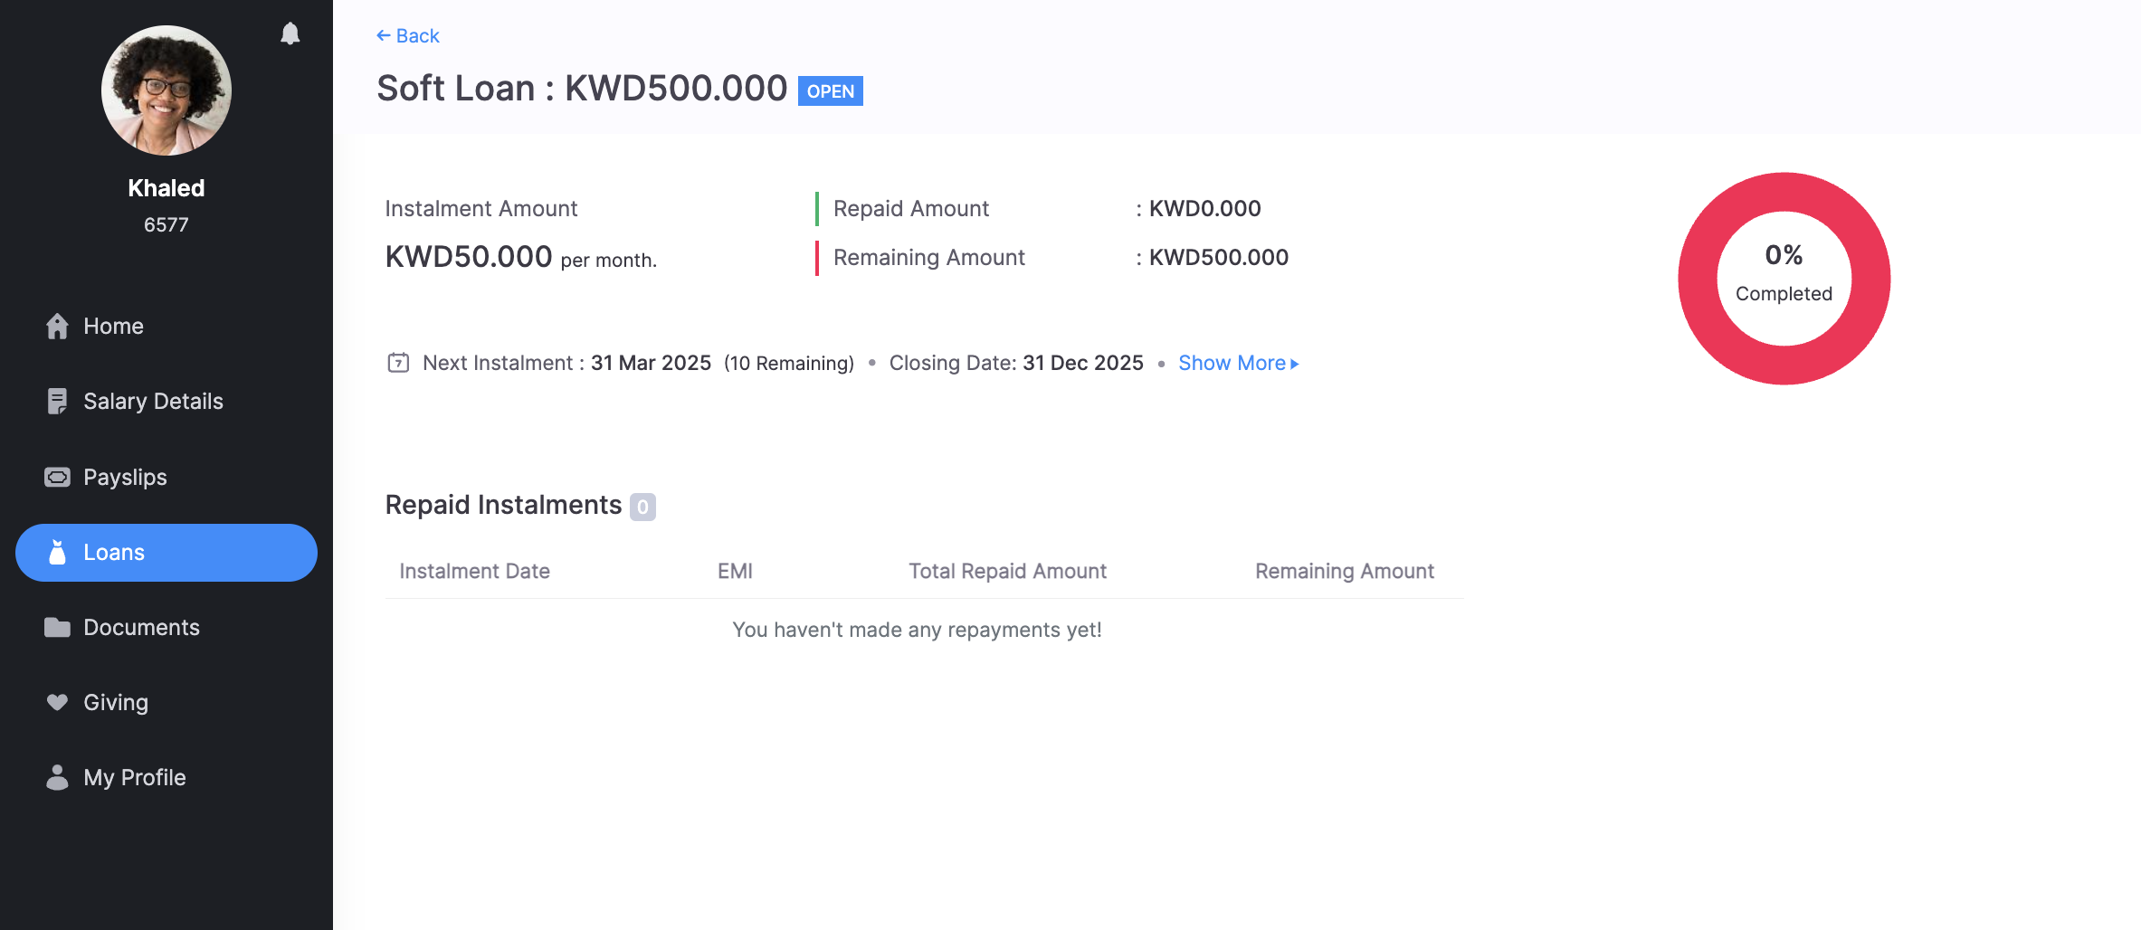The height and width of the screenshot is (930, 2141).
Task: Open the My Profile menu label
Action: (135, 777)
